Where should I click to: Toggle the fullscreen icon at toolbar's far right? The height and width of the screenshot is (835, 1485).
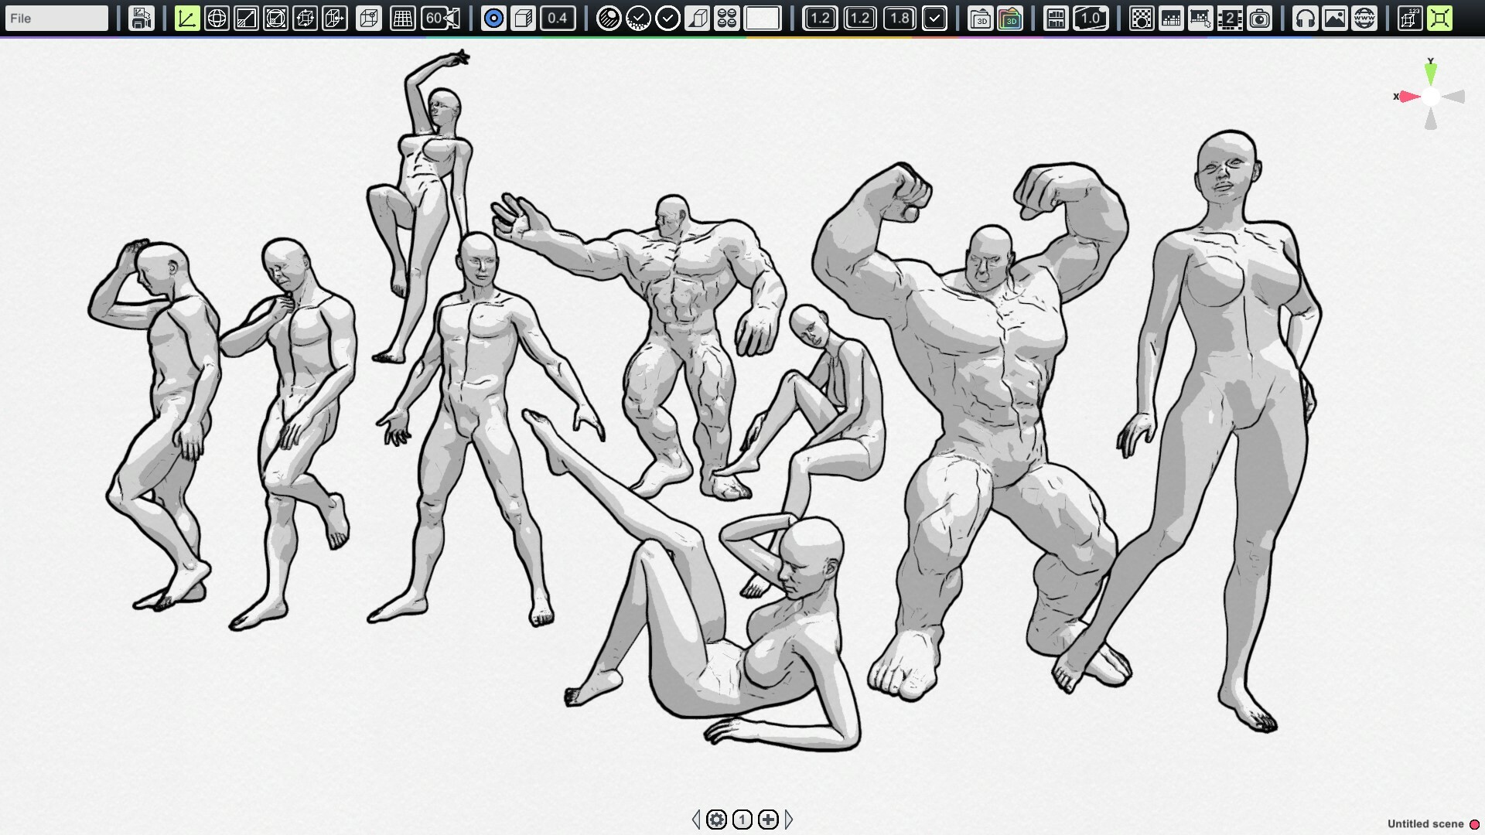pyautogui.click(x=1440, y=17)
